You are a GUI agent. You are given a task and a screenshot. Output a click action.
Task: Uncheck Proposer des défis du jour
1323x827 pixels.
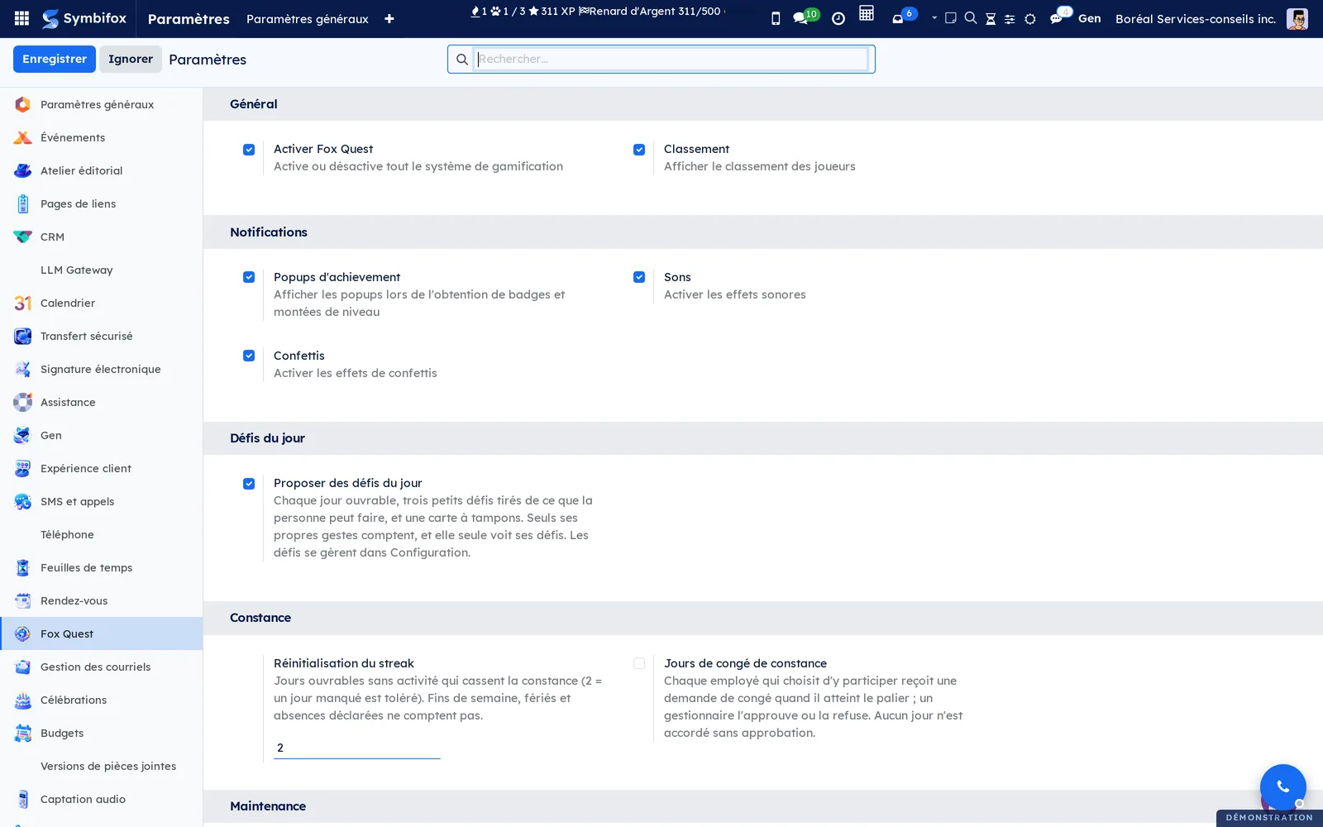[x=249, y=484]
